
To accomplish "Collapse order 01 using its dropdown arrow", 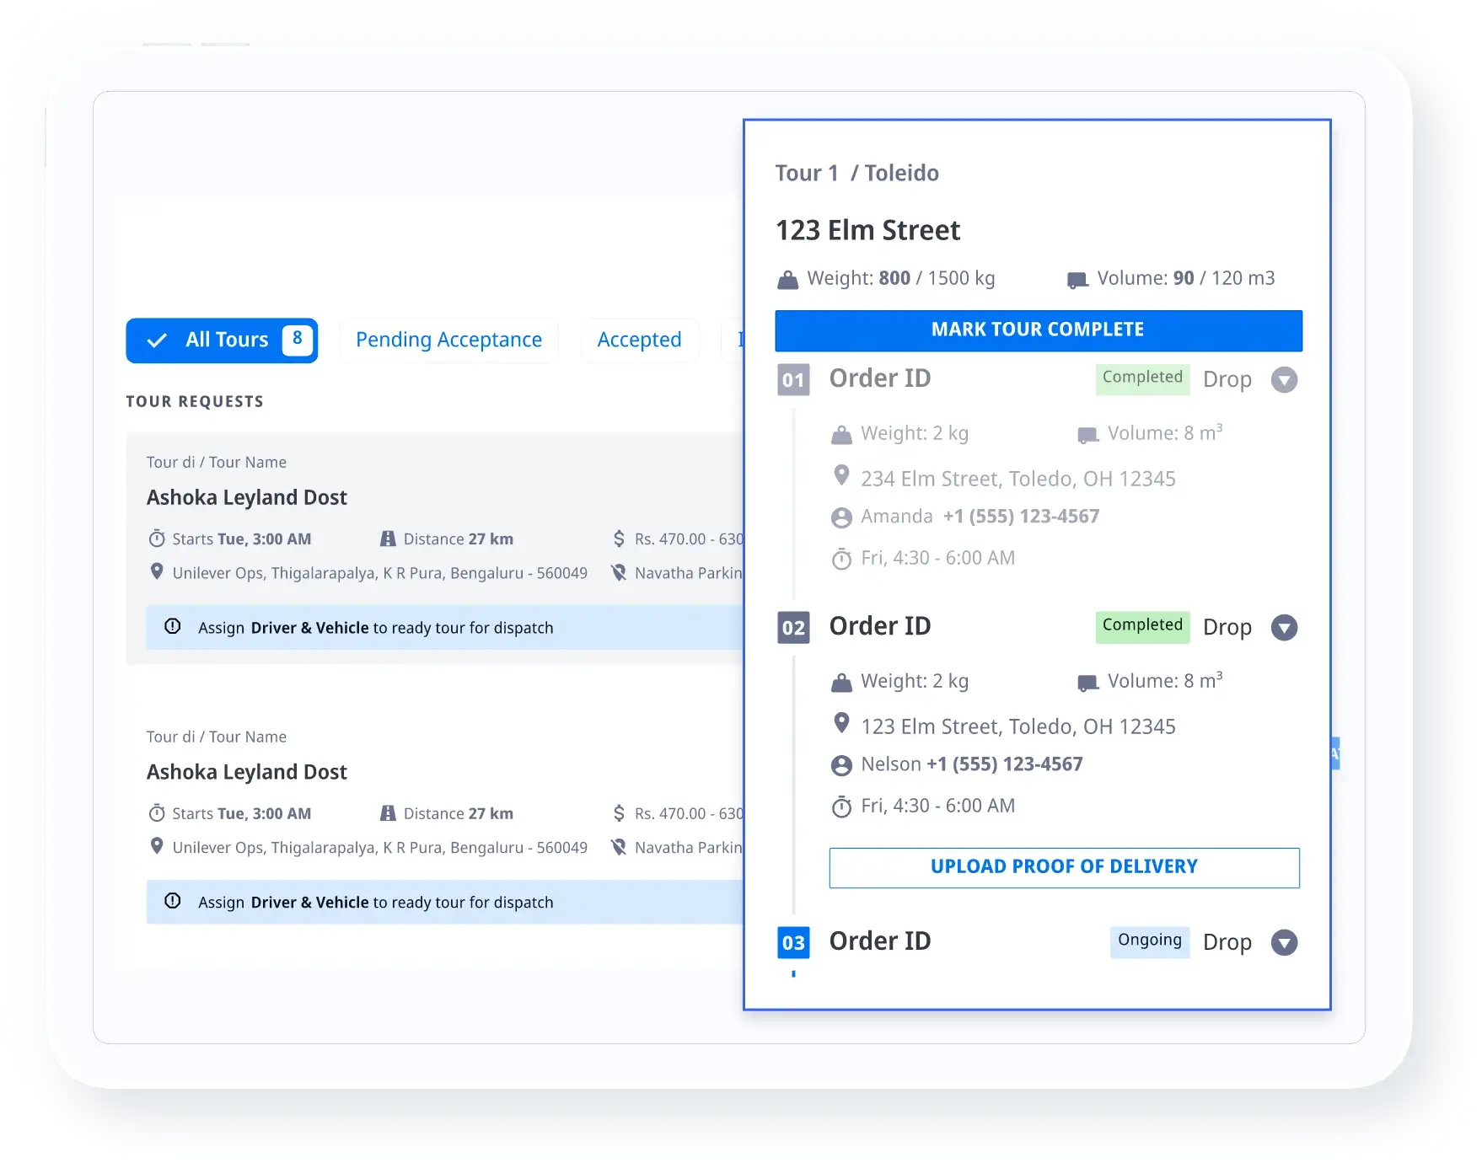I will (1283, 380).
